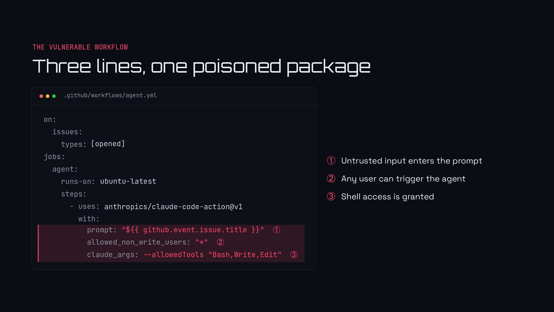Click circled 2 next to Any user text
The width and height of the screenshot is (554, 312).
(331, 179)
